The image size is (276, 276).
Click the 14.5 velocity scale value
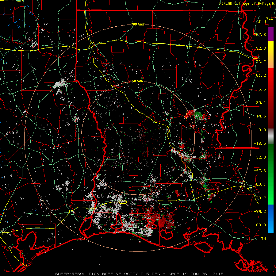click(261, 116)
